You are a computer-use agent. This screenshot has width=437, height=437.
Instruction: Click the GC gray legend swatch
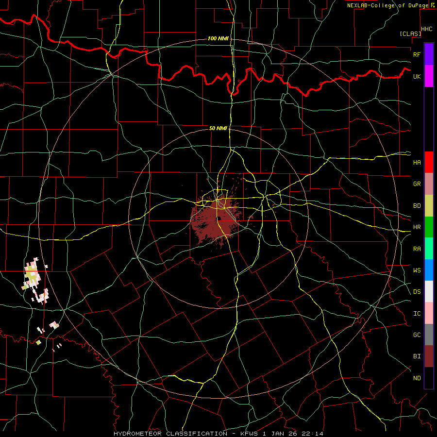[x=429, y=335]
